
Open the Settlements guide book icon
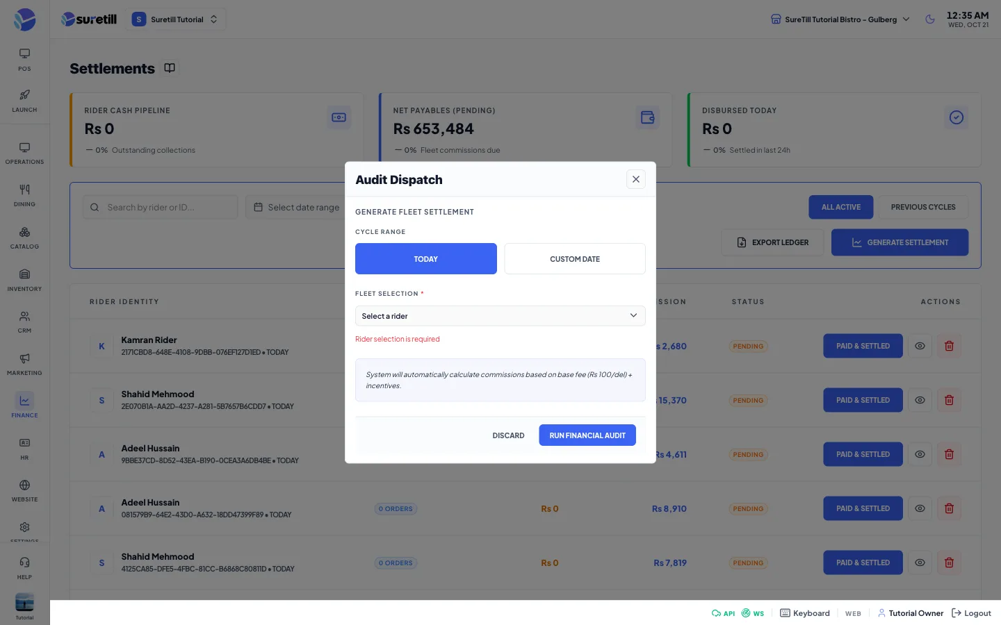click(x=170, y=68)
